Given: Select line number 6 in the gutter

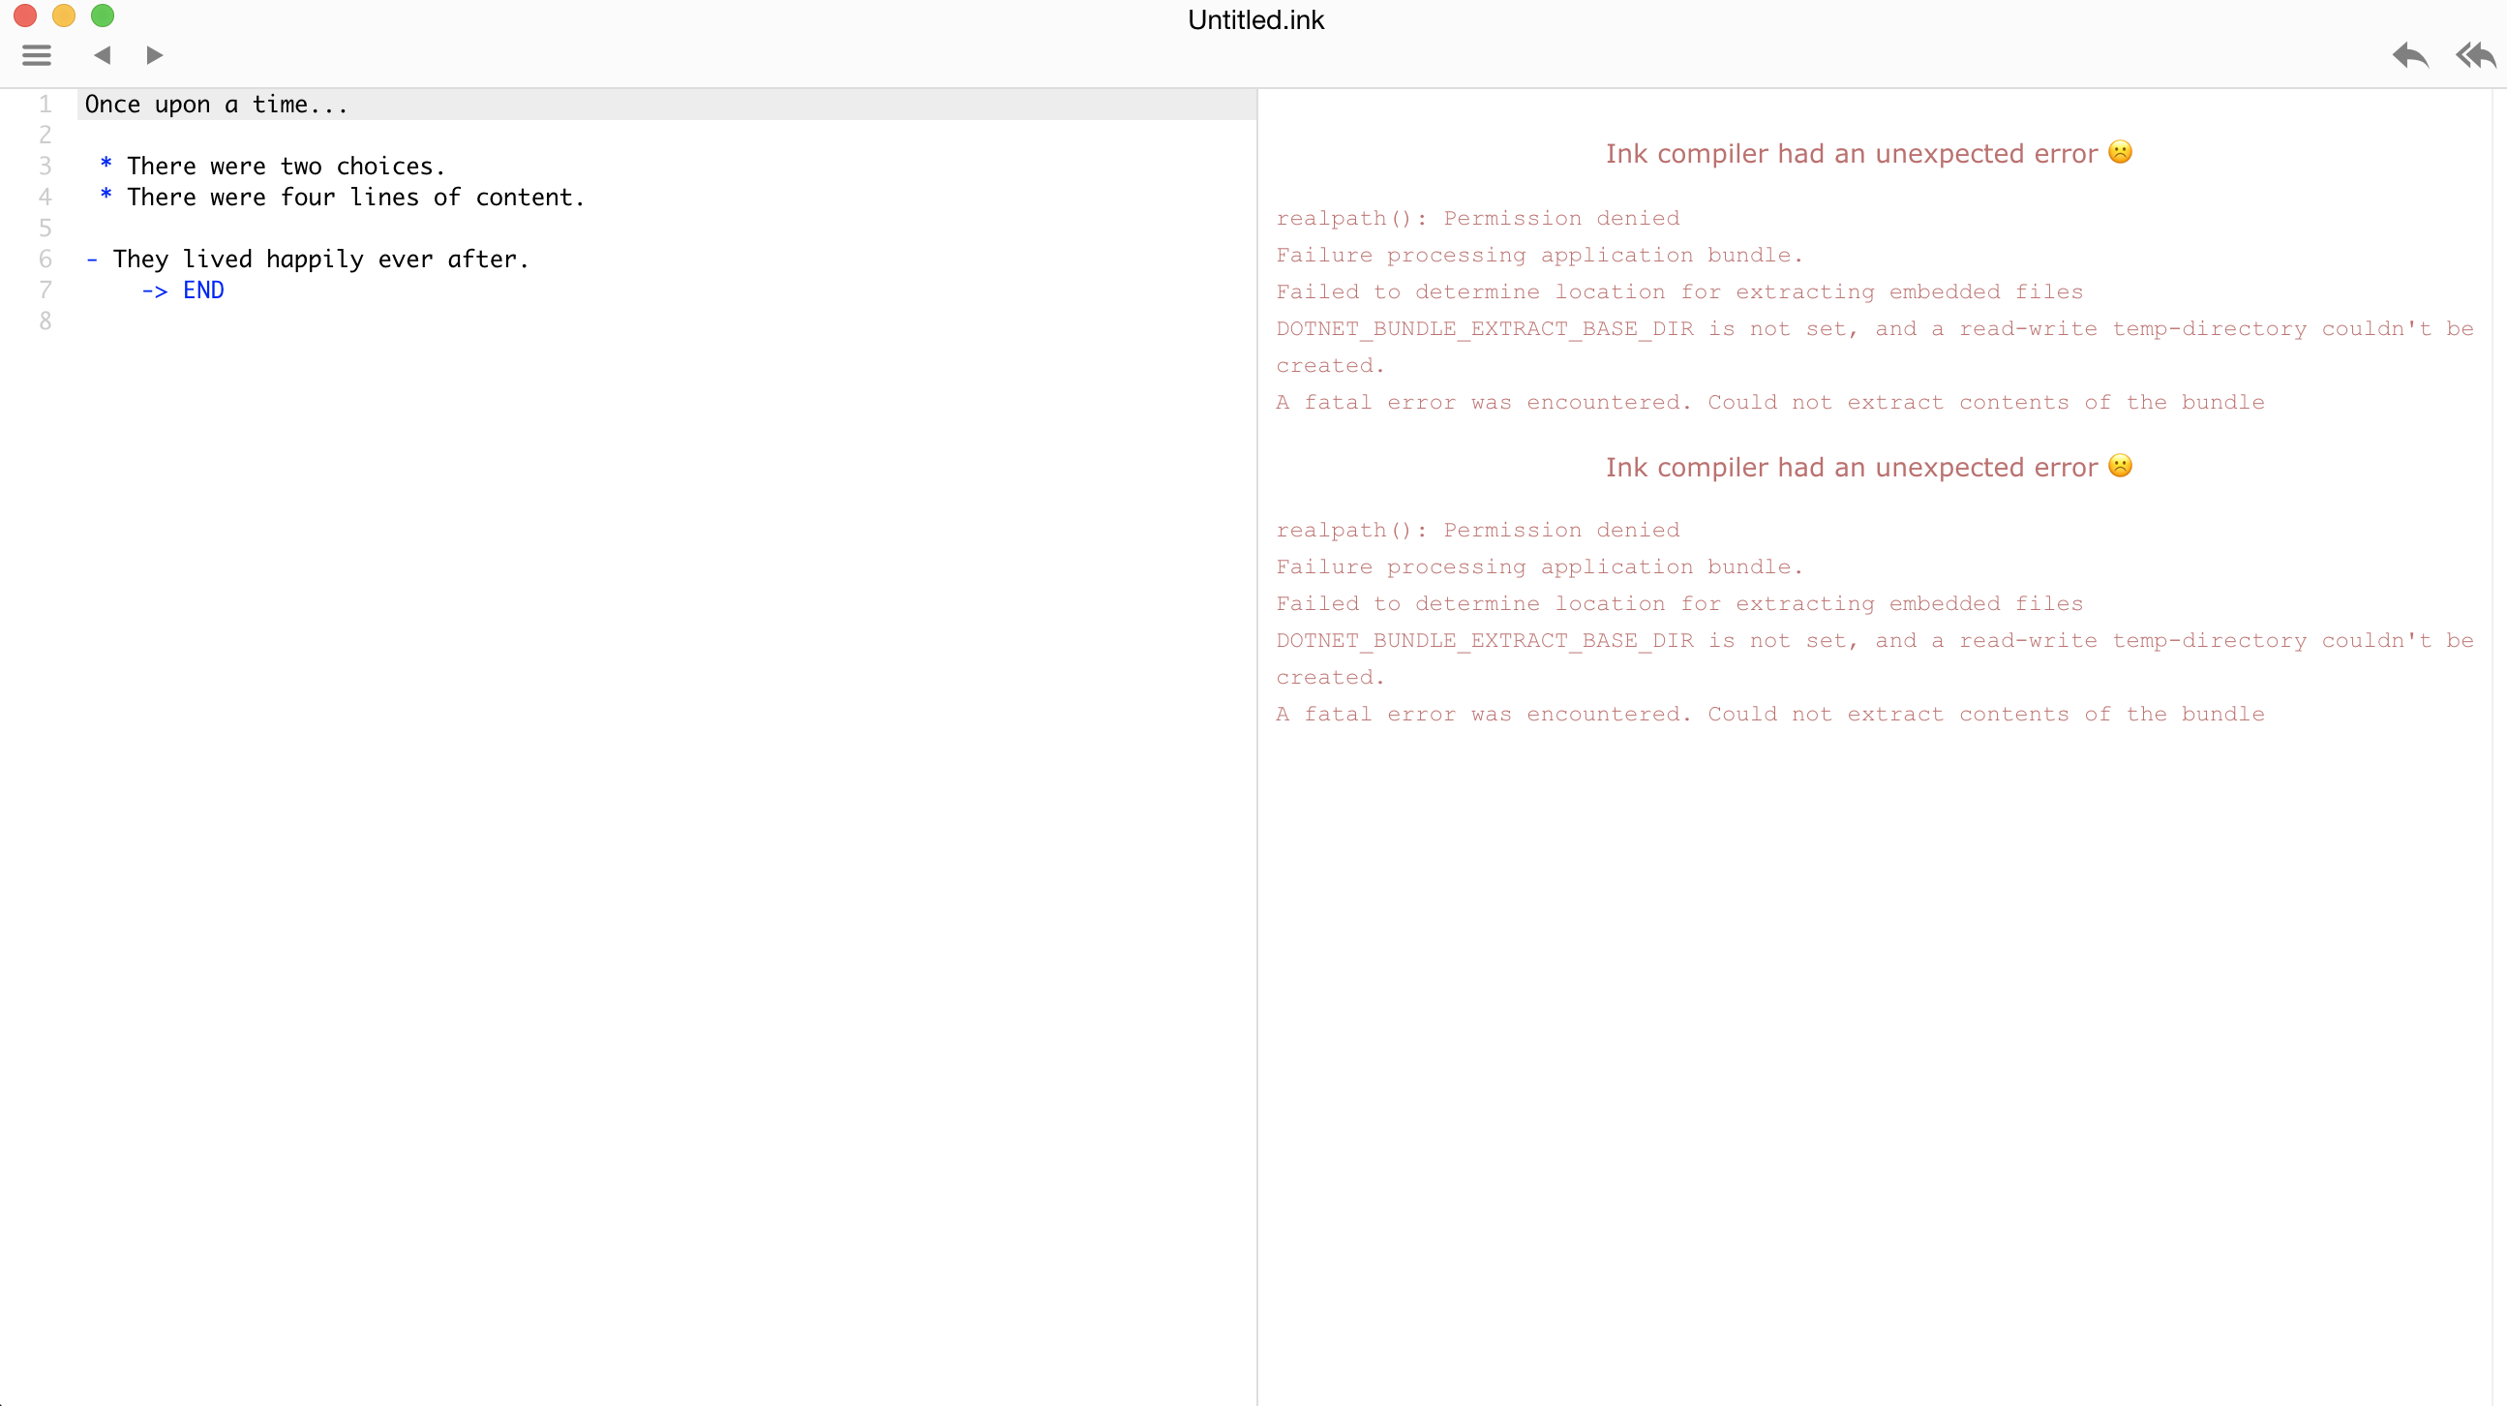Looking at the screenshot, I should tap(45, 259).
